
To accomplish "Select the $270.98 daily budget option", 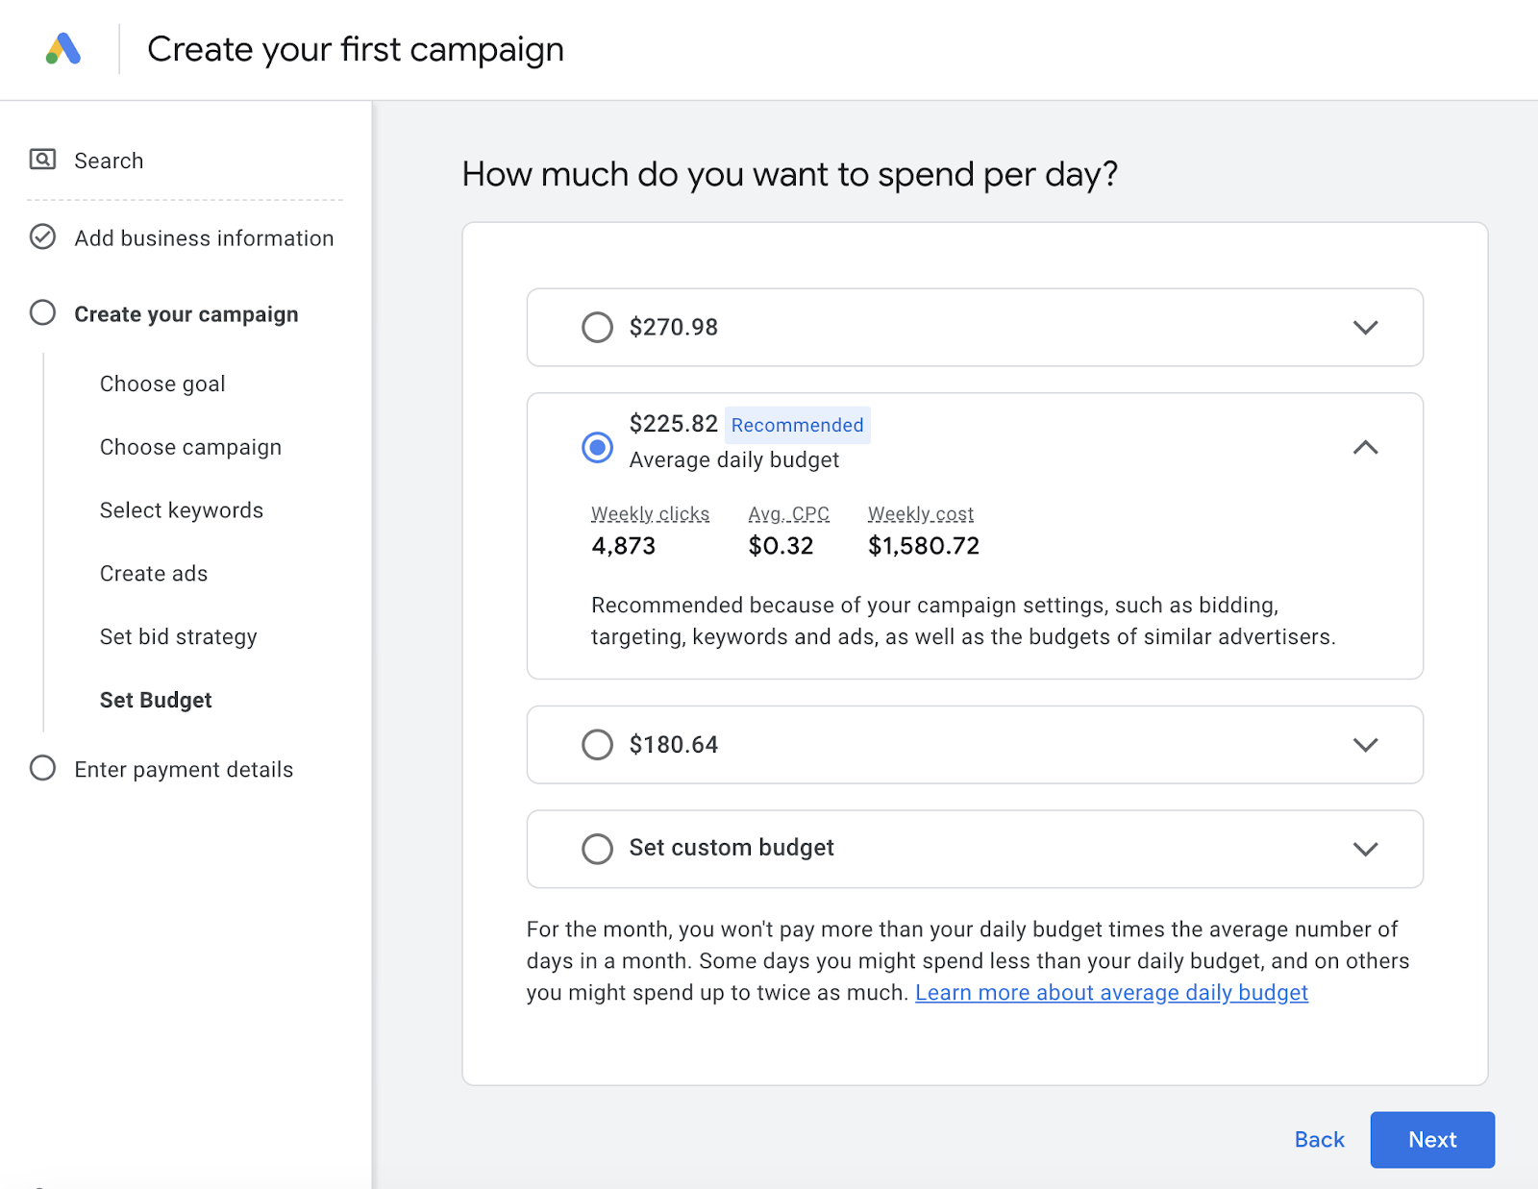I will pyautogui.click(x=597, y=328).
